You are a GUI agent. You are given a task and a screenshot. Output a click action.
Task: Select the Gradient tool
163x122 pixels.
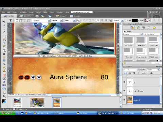tap(4, 85)
